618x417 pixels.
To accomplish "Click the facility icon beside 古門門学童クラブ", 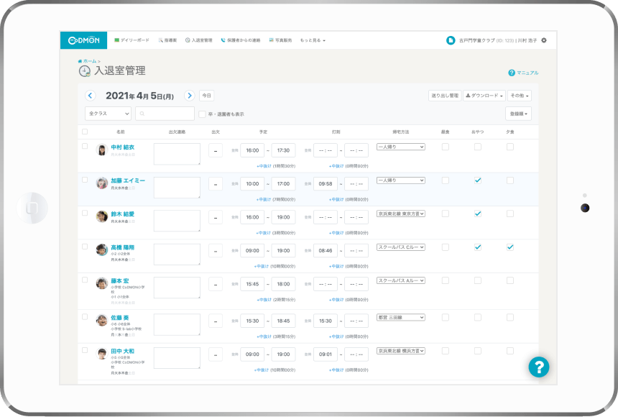I will 451,40.
